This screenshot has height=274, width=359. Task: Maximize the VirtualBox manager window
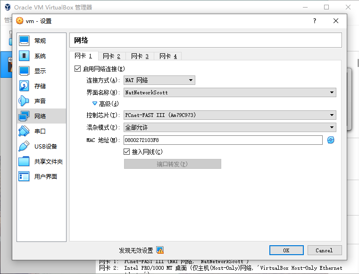(326, 7)
